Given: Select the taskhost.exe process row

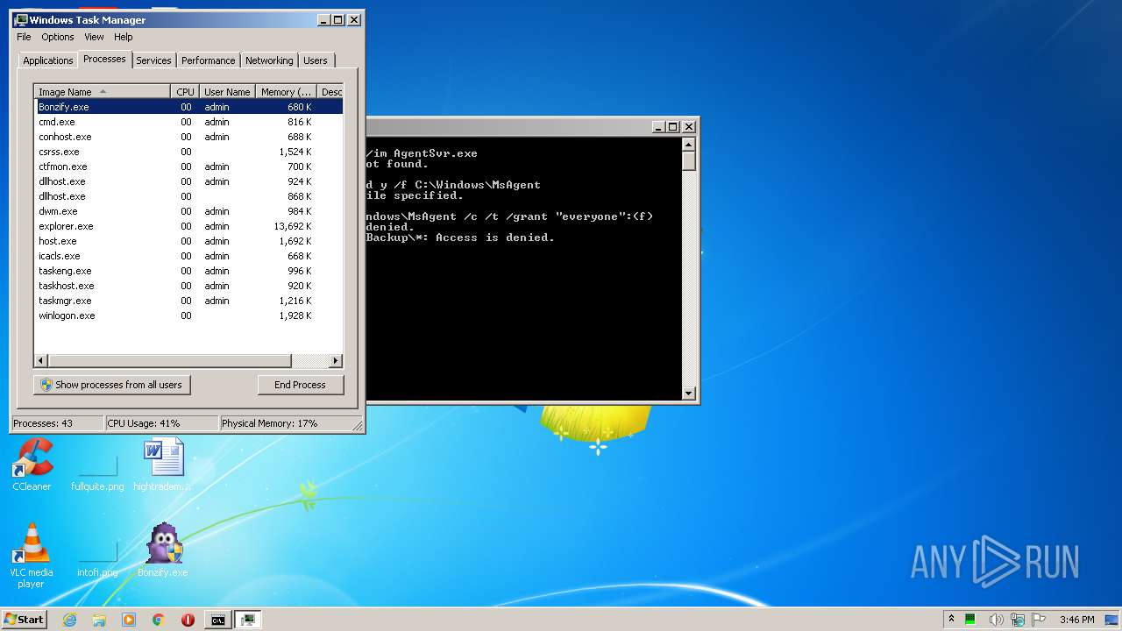Looking at the screenshot, I should coord(188,286).
